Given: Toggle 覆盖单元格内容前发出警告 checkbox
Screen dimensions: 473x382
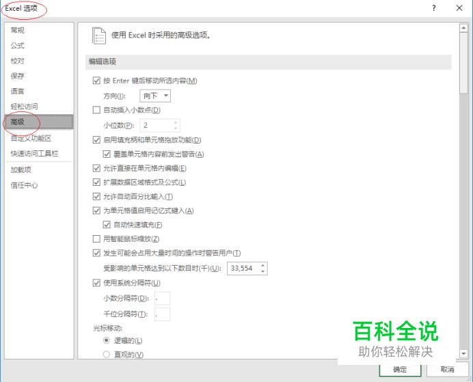Looking at the screenshot, I should (107, 154).
